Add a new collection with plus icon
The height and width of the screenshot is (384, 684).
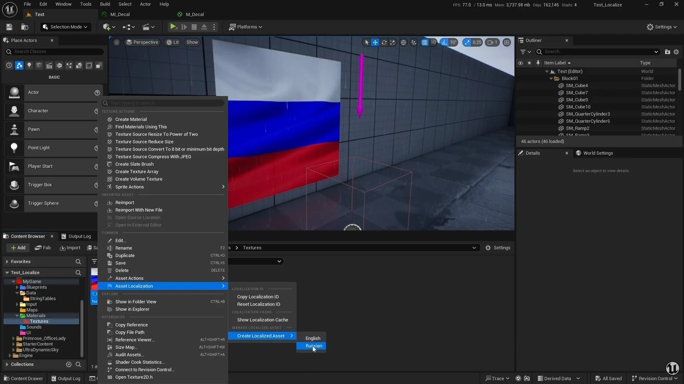tap(69, 364)
